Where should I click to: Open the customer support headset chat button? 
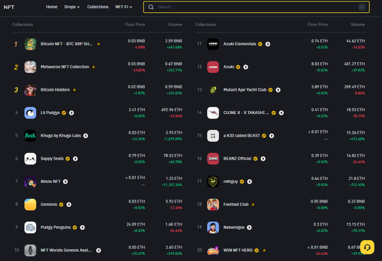click(367, 247)
